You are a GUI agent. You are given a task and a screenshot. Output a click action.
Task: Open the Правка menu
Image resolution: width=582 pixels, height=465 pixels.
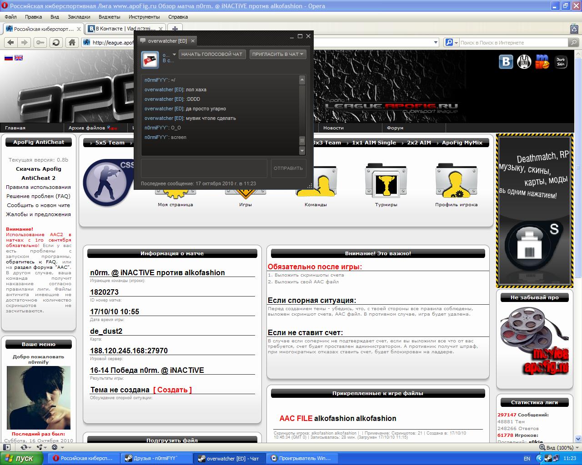pyautogui.click(x=34, y=17)
